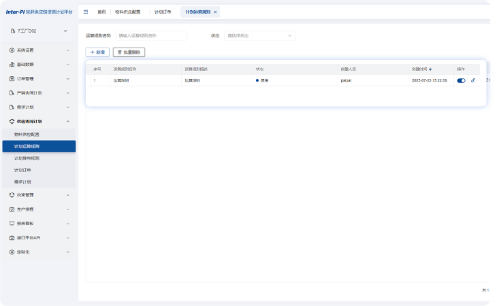Close the 计划运算规则 tab
The image size is (497, 306).
coord(215,12)
